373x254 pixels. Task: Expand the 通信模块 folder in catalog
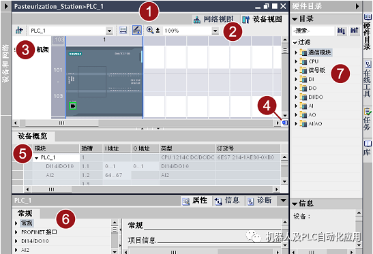click(x=296, y=52)
